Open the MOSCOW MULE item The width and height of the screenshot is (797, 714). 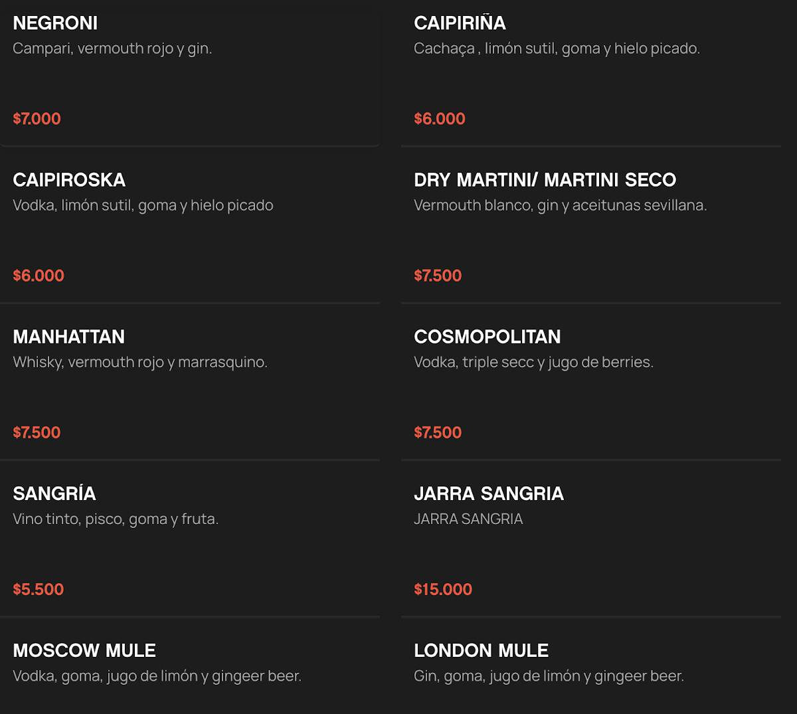coord(190,666)
